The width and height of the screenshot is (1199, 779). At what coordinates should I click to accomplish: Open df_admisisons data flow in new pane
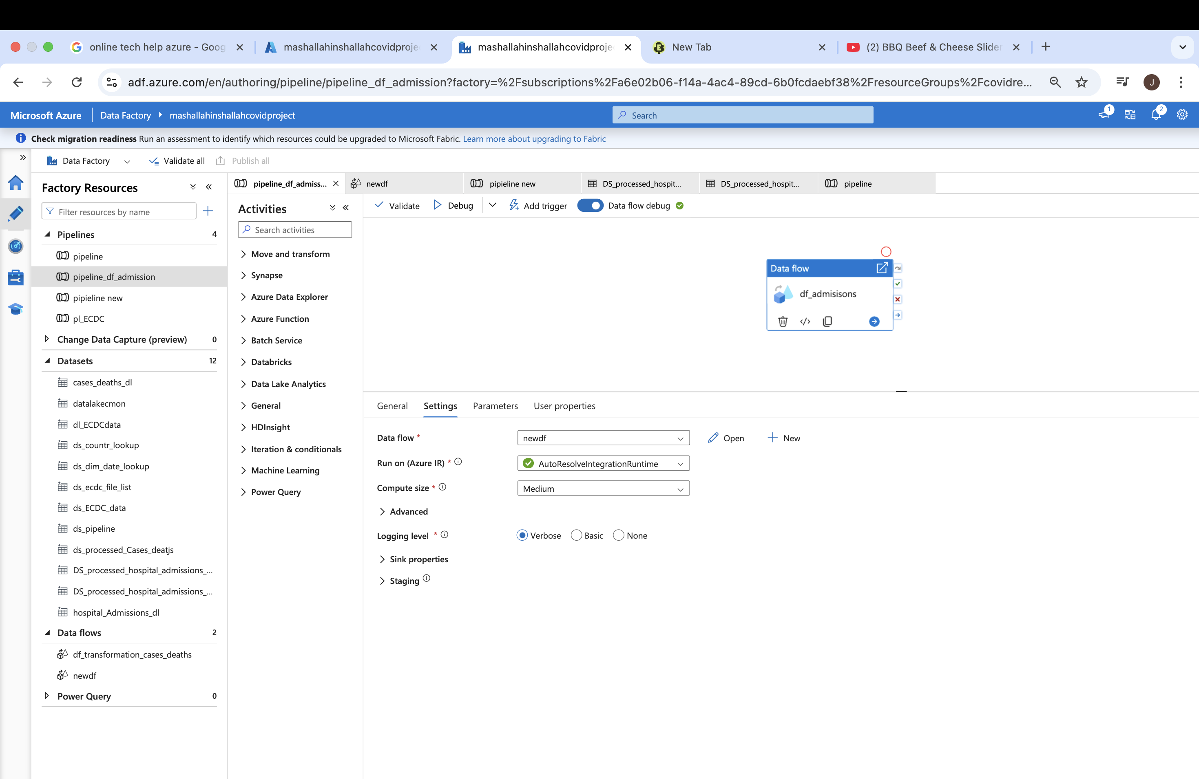[882, 268]
